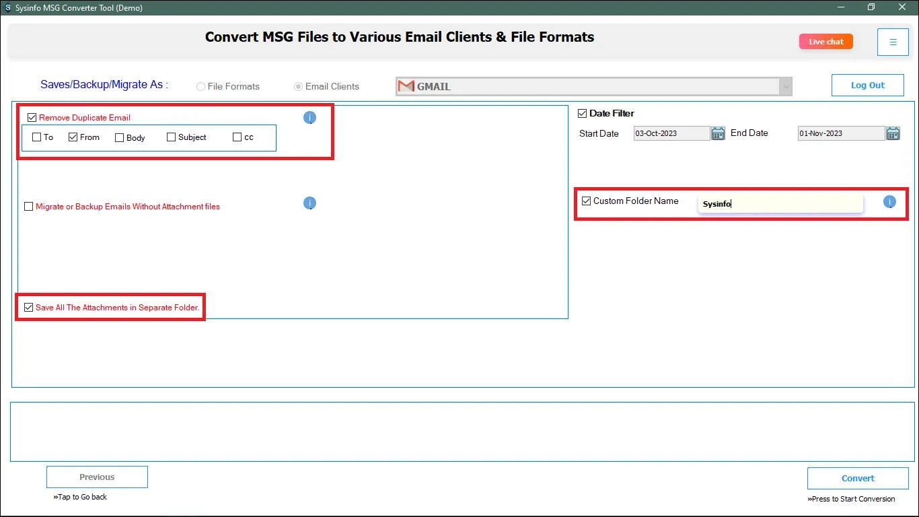Show info for Custom Folder Name
This screenshot has width=919, height=517.
point(889,201)
